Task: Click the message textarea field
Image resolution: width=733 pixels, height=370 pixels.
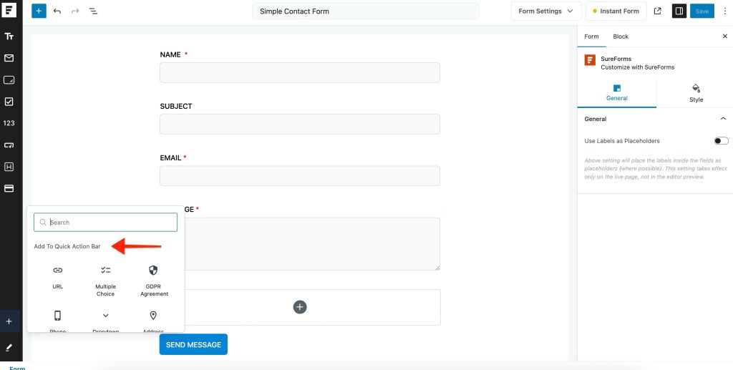Action: [x=312, y=244]
